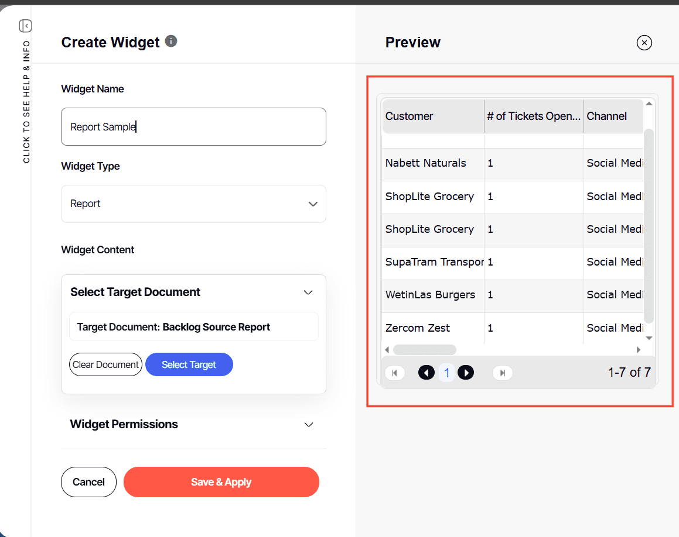Viewport: 679px width, 537px height.
Task: Click Save & Apply button
Action: click(x=221, y=482)
